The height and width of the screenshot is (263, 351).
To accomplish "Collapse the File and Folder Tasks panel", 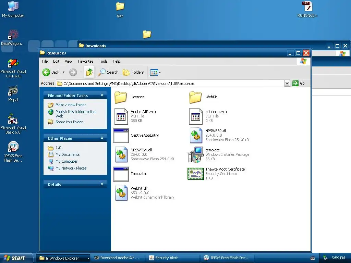I will click(x=102, y=95).
